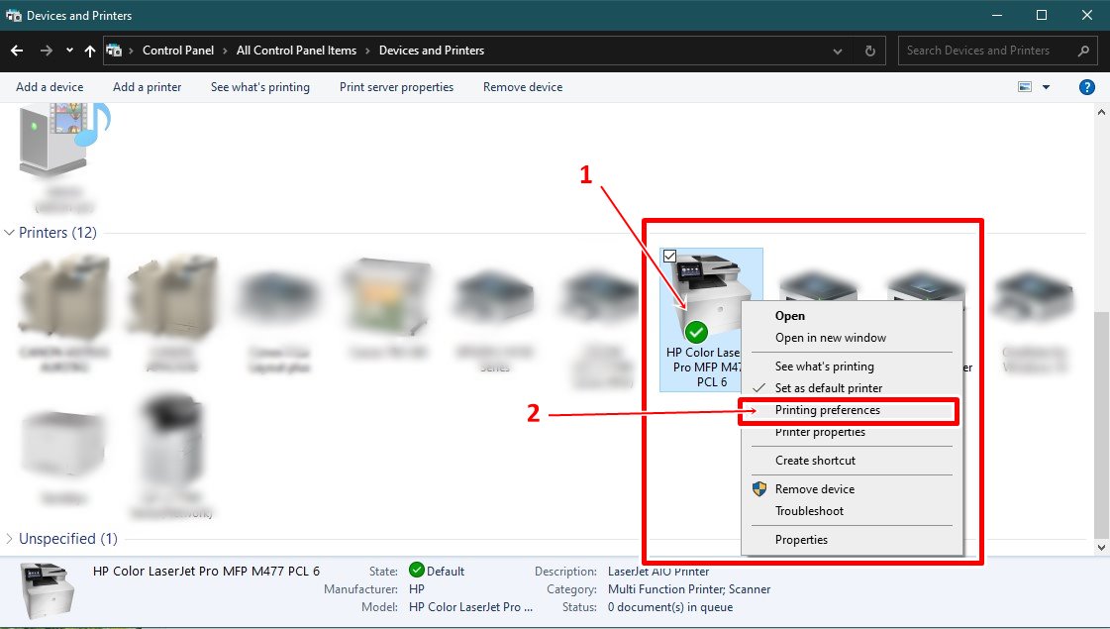Click the change view icon in the toolbar
The height and width of the screenshot is (629, 1110).
click(x=1024, y=87)
